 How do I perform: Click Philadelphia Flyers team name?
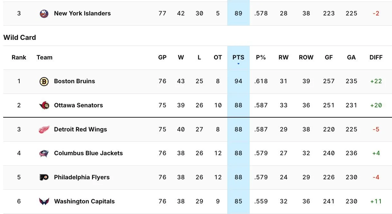82,177
